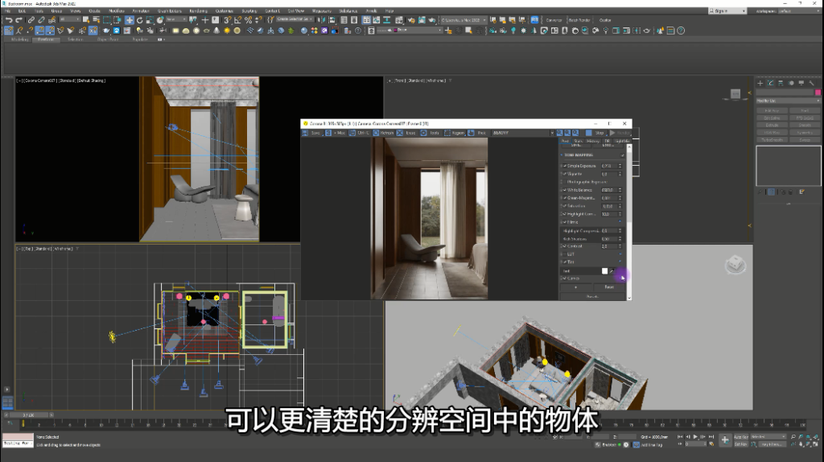Expand the LUT options arrow
Screen dimensions: 824x462
tap(620, 254)
